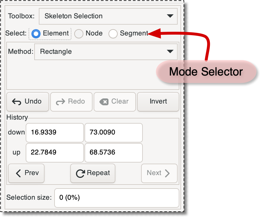
Task: Click the up coordinate field showing 22.7849
Action: pos(55,153)
